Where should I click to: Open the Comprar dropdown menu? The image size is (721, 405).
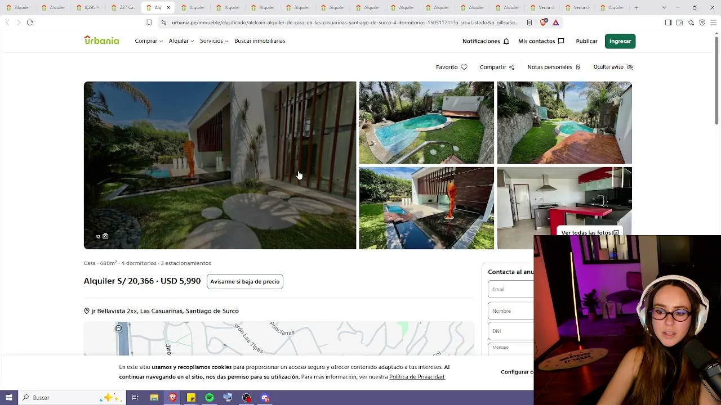click(x=149, y=41)
